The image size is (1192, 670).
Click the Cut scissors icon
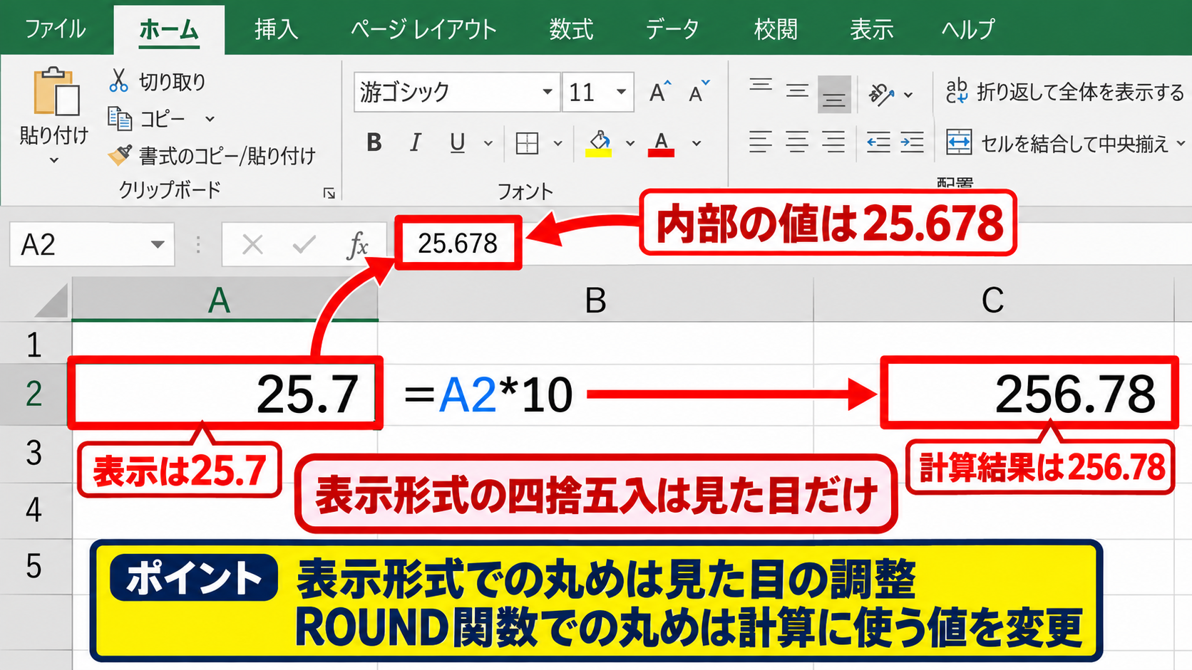[118, 80]
